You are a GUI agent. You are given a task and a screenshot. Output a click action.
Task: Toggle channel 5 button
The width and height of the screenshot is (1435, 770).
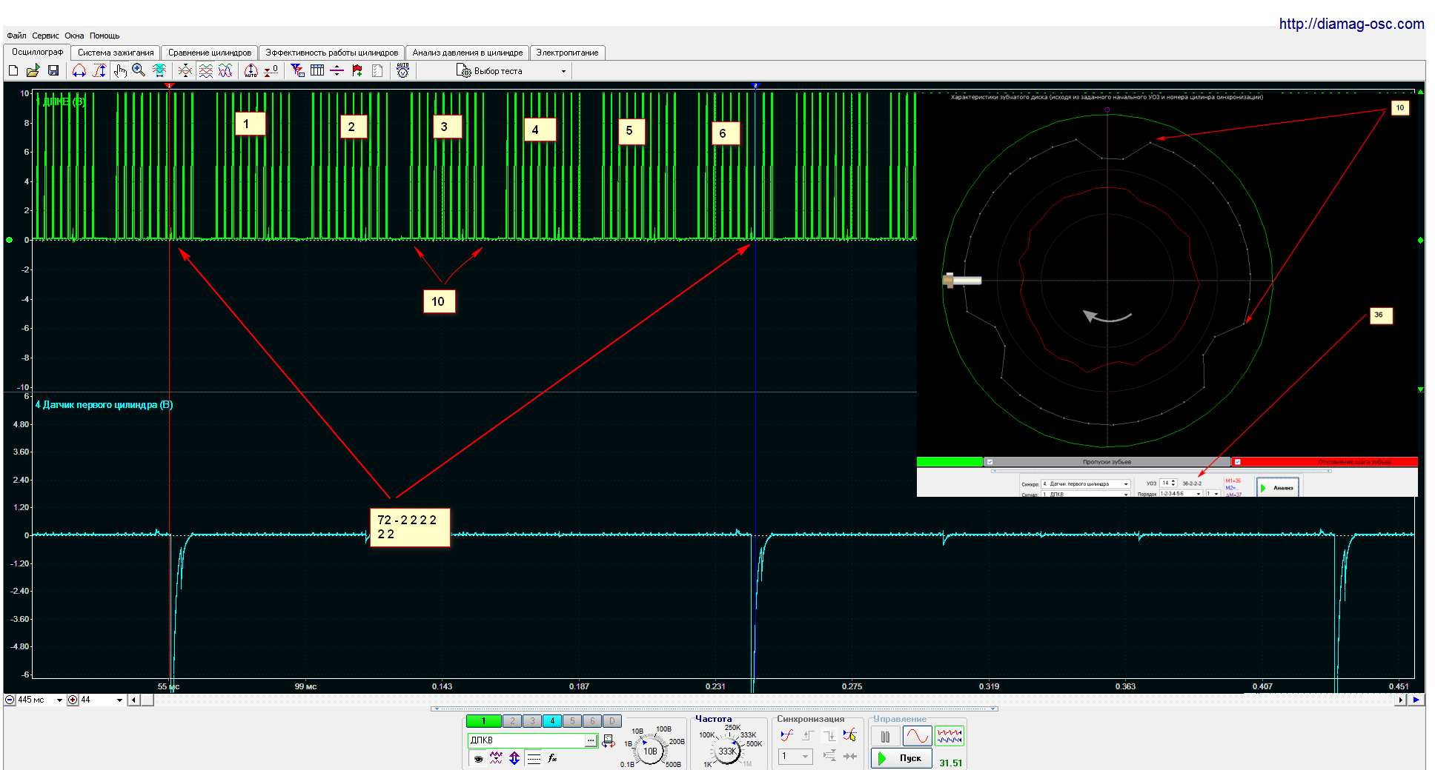[572, 720]
